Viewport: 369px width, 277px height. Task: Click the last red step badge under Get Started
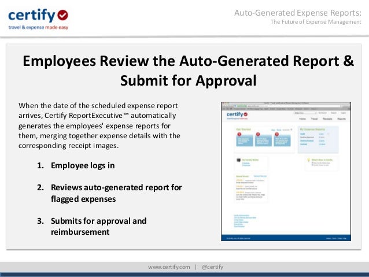pyautogui.click(x=276, y=134)
